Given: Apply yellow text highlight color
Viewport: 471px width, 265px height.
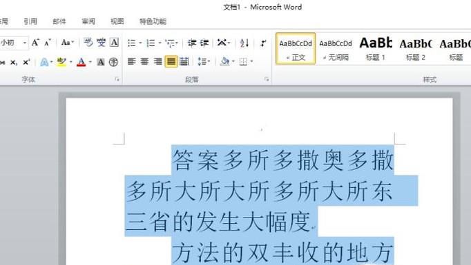Looking at the screenshot, I should [61, 62].
